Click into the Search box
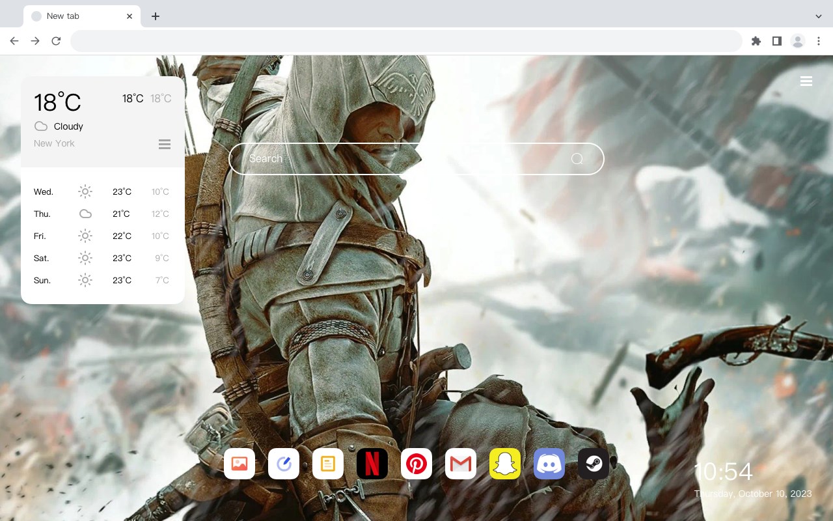The width and height of the screenshot is (833, 521). (416, 159)
